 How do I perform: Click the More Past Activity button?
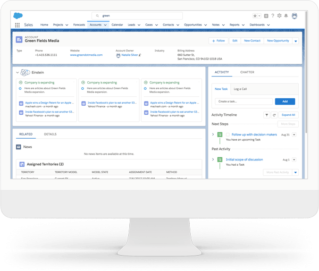point(278,172)
